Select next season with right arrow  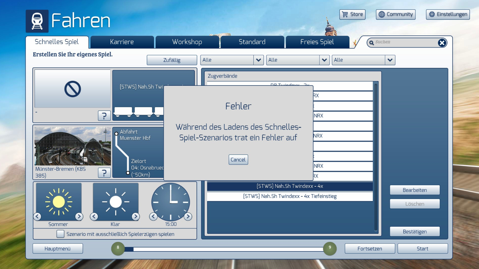79,217
